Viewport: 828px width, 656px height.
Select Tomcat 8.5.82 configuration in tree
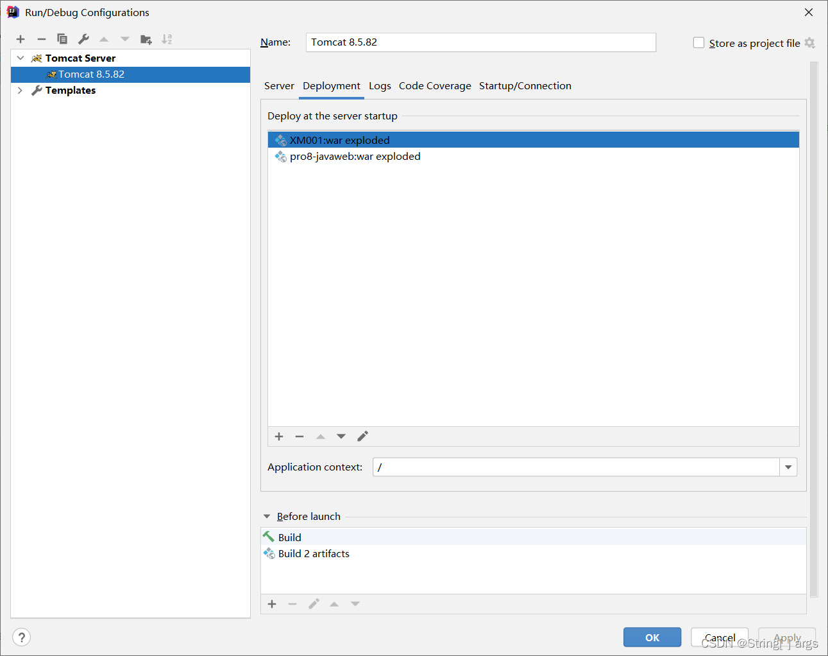coord(130,74)
